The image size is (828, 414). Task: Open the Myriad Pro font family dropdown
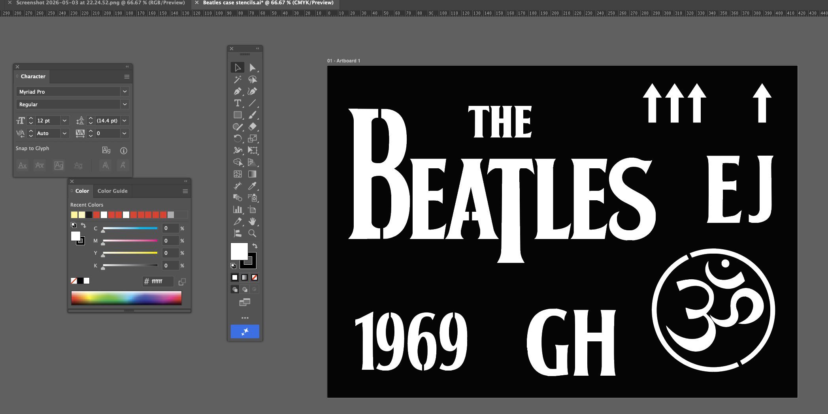[x=125, y=92]
